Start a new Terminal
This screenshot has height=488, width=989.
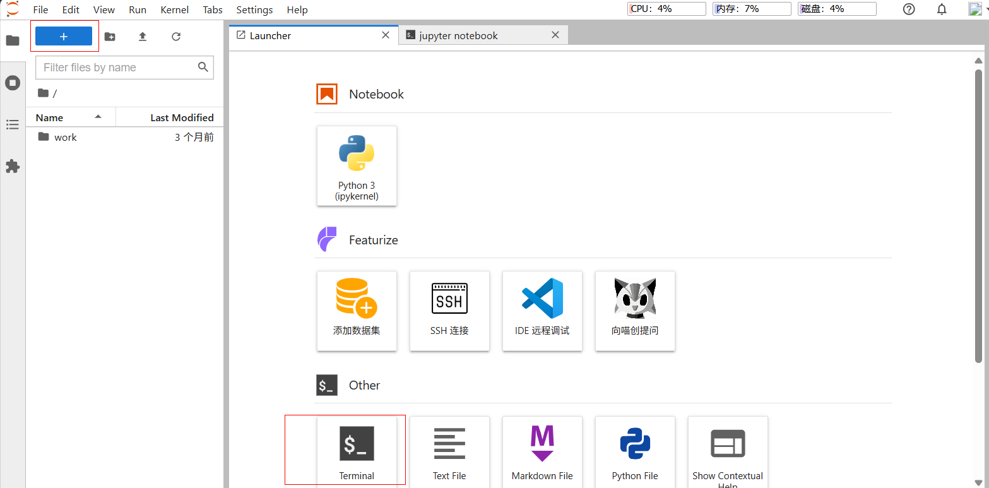[357, 451]
